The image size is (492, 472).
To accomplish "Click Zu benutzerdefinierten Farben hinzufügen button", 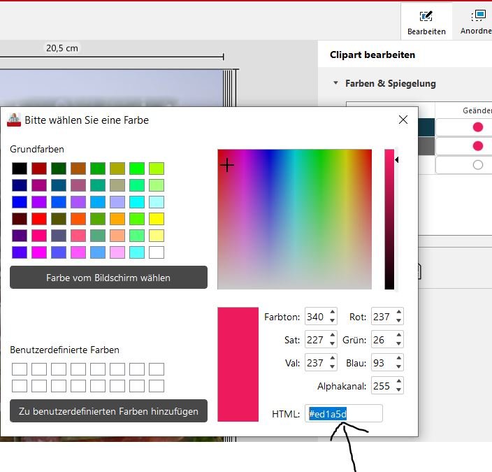I will (108, 411).
